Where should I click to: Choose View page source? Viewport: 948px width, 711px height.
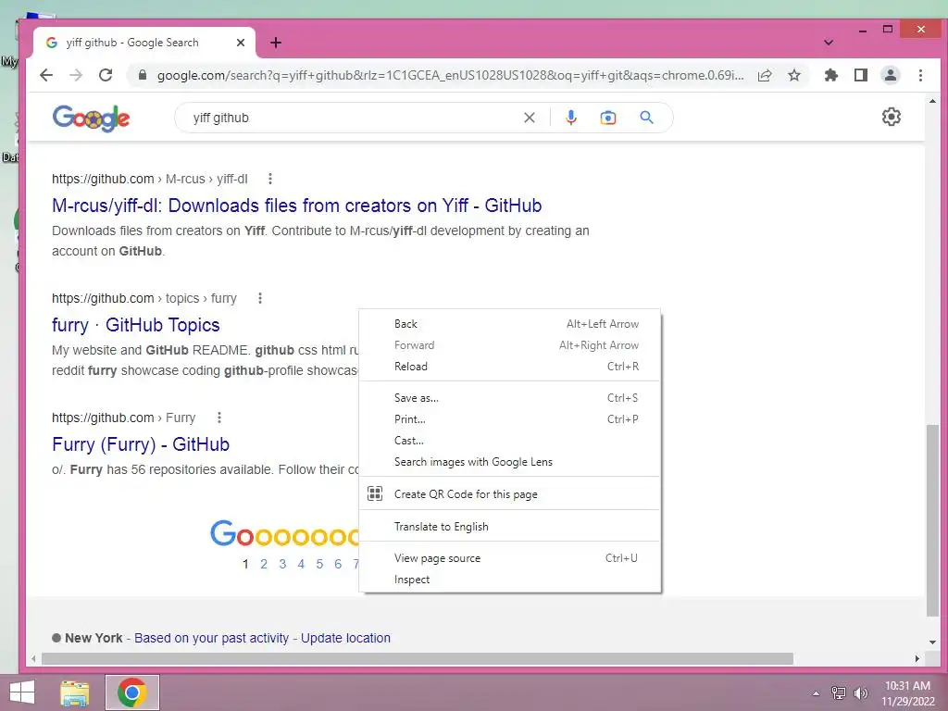[510, 558]
